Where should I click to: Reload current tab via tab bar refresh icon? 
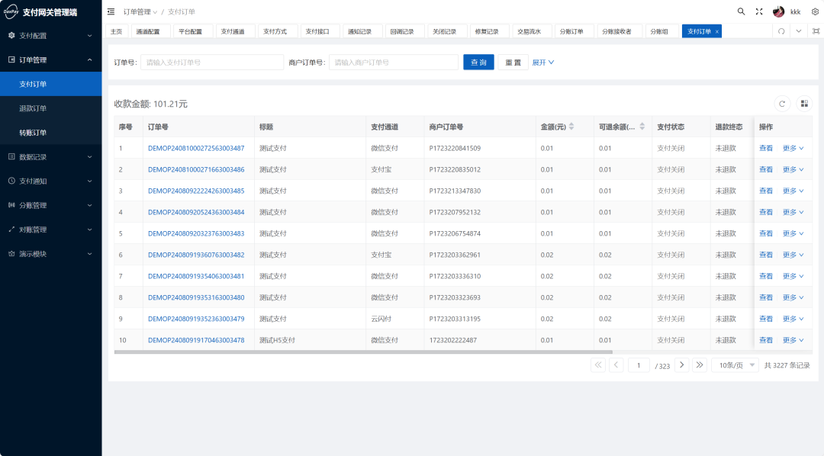(x=781, y=31)
